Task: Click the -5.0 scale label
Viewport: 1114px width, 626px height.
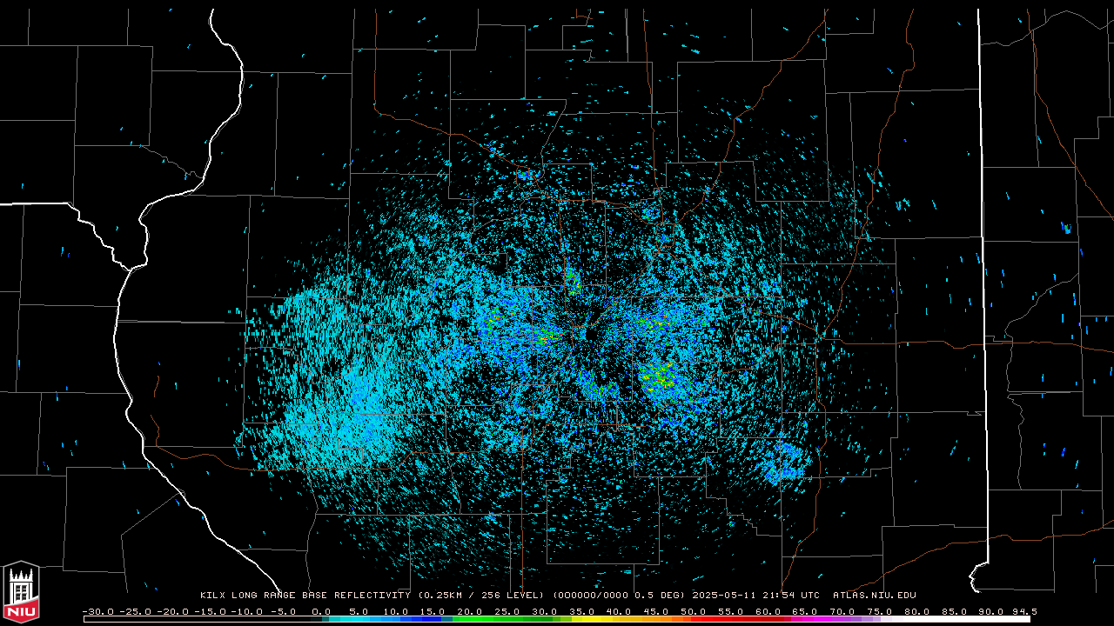Action: point(283,611)
